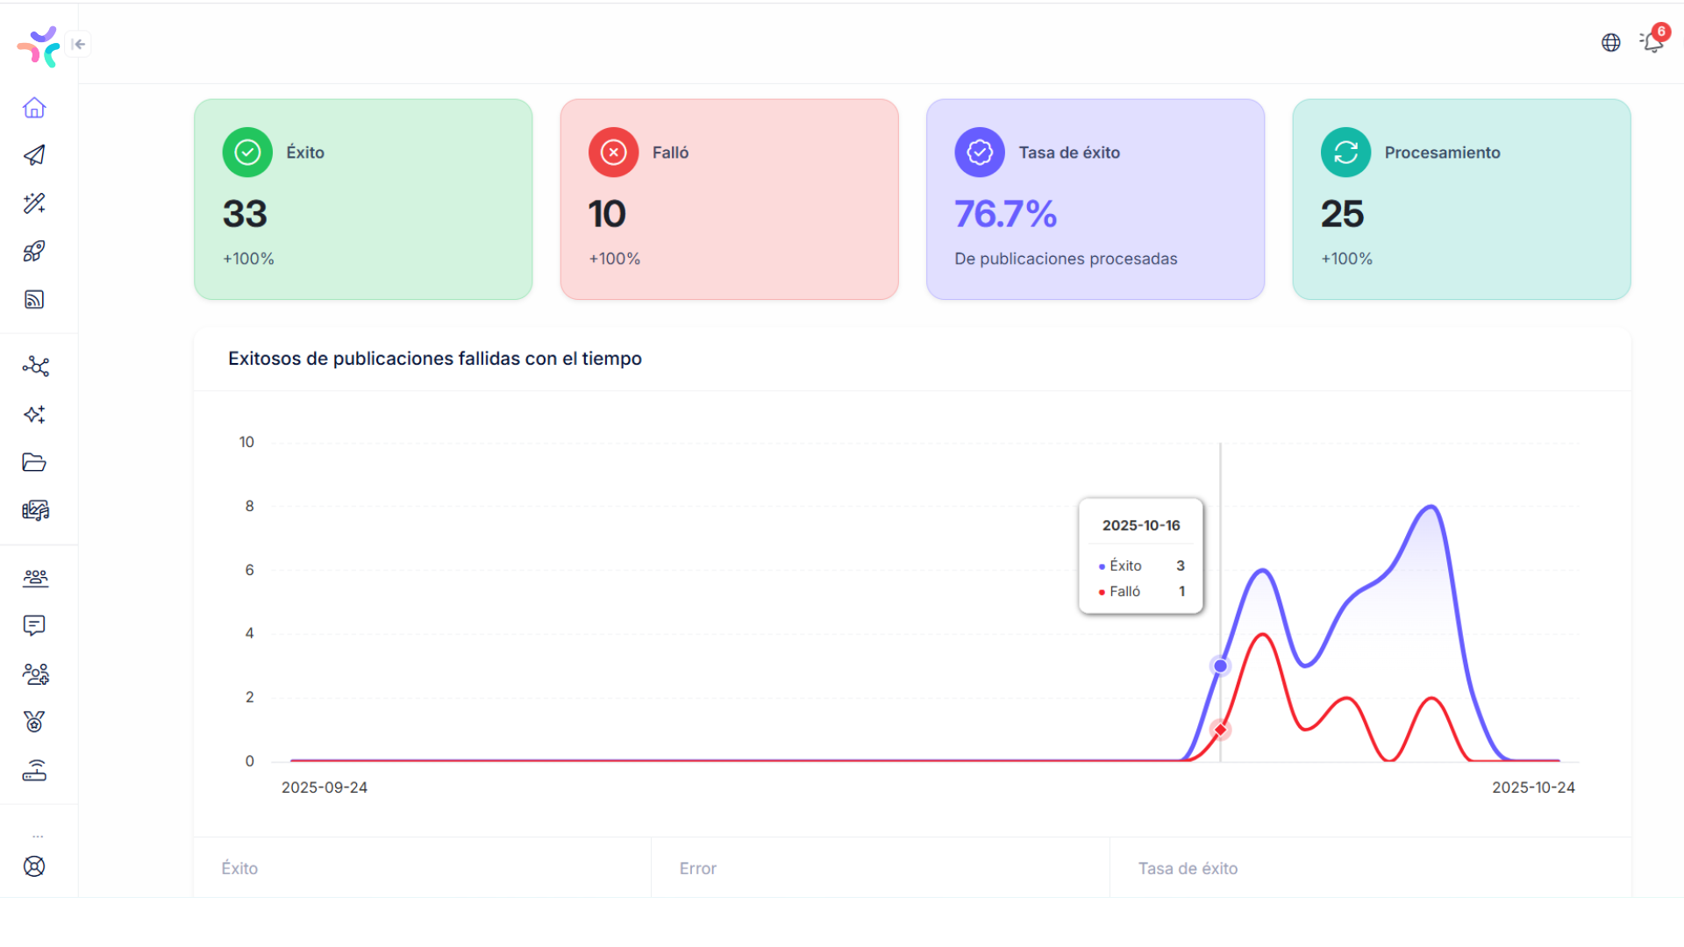This screenshot has width=1684, height=947.
Task: Click the red Falló data point on chart
Action: 1220,730
